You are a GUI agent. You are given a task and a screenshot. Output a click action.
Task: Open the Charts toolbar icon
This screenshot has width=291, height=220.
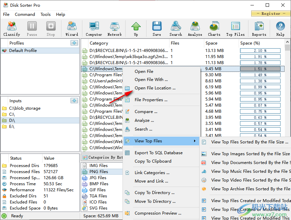214,28
